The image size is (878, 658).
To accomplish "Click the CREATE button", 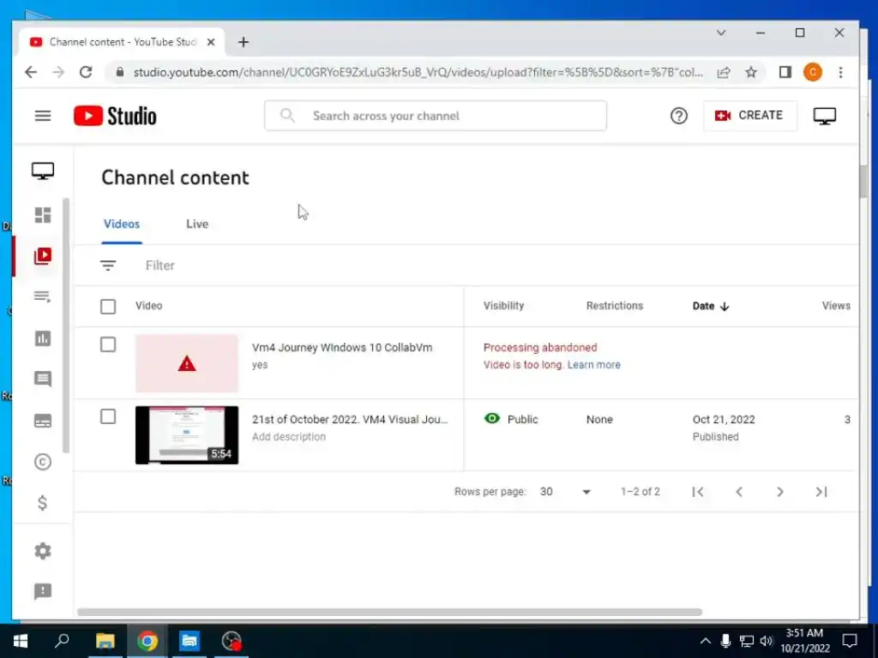I will pos(749,116).
